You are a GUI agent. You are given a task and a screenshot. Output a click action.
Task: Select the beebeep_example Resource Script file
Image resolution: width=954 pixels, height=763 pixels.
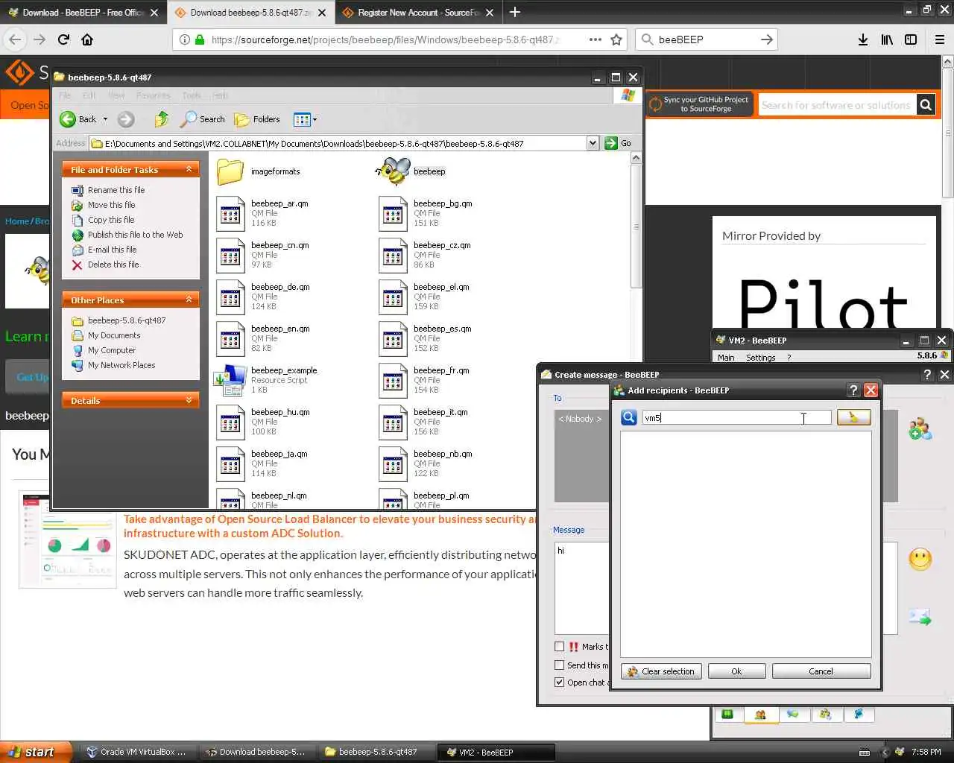click(266, 380)
